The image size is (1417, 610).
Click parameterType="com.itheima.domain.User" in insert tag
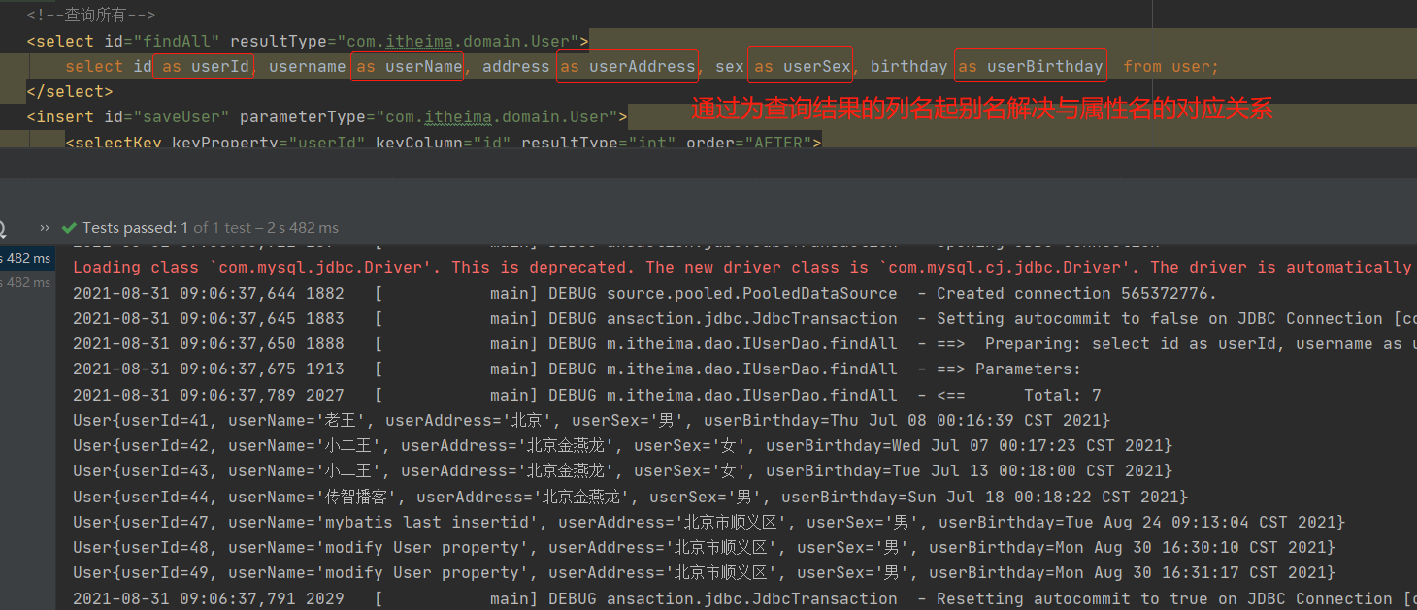[x=429, y=116]
